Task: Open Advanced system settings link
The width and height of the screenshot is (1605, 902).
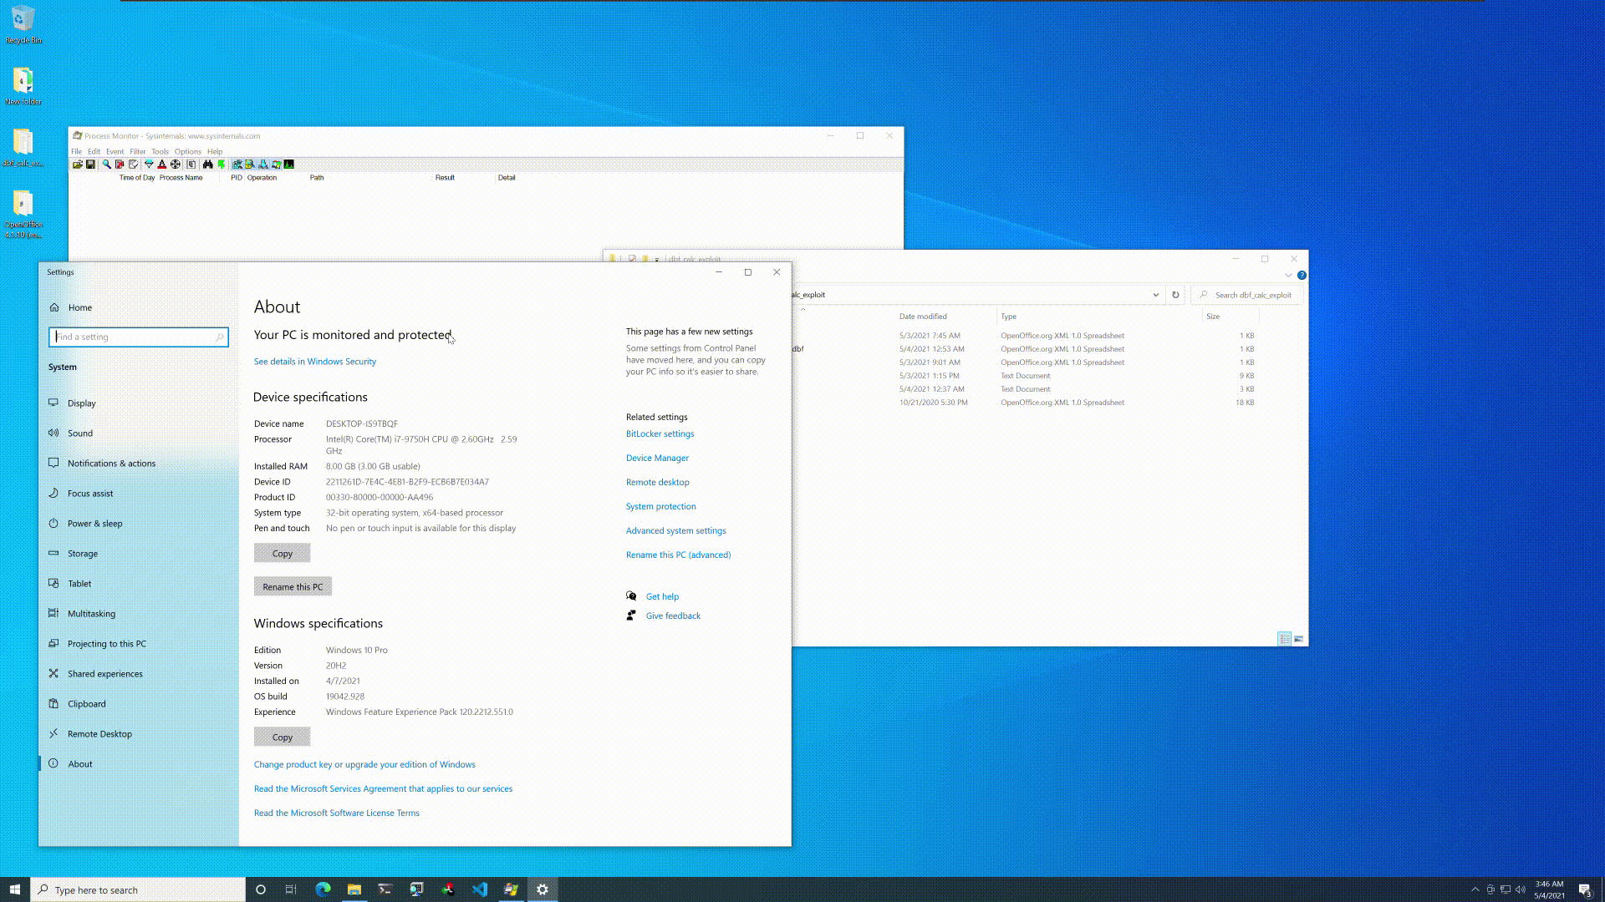Action: point(675,530)
